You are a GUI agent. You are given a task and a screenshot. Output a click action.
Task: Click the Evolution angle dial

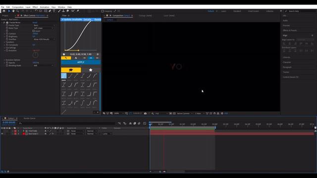pos(35,55)
